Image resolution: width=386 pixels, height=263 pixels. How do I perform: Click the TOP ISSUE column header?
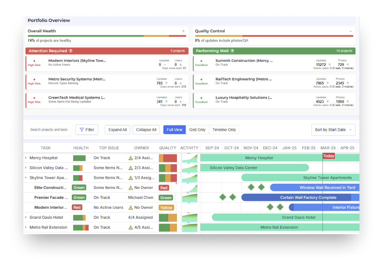(109, 148)
